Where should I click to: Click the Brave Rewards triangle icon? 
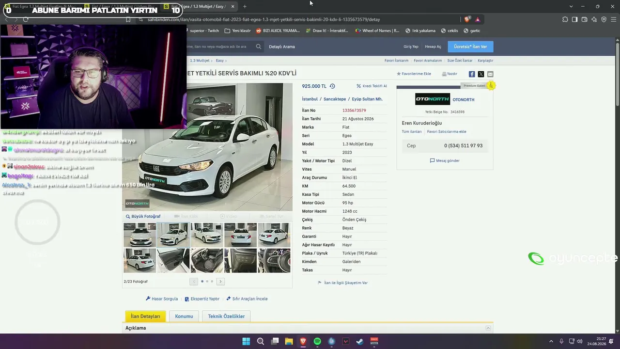(x=478, y=19)
